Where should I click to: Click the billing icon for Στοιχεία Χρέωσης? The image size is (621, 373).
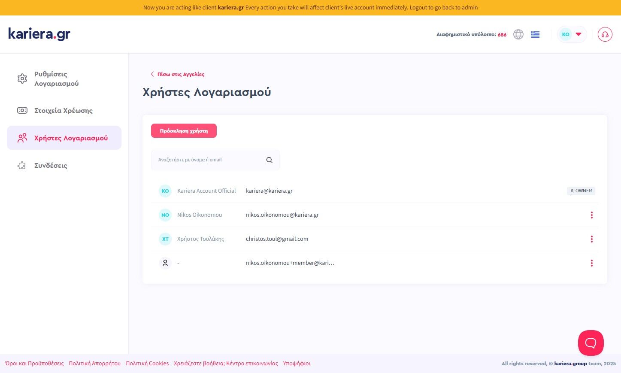(22, 110)
